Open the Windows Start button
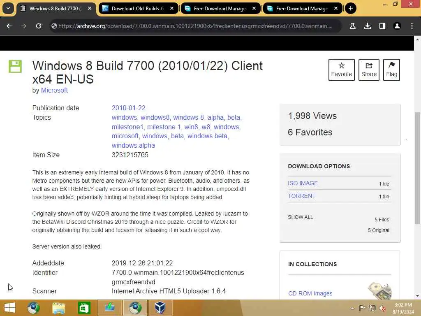This screenshot has height=316, width=421. pyautogui.click(x=10, y=308)
